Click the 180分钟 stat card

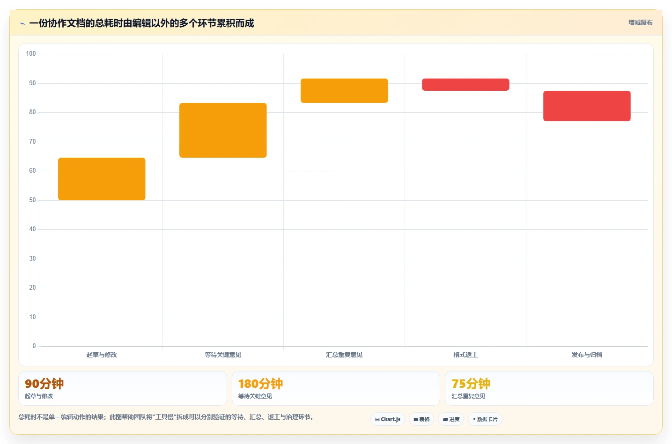(x=336, y=388)
